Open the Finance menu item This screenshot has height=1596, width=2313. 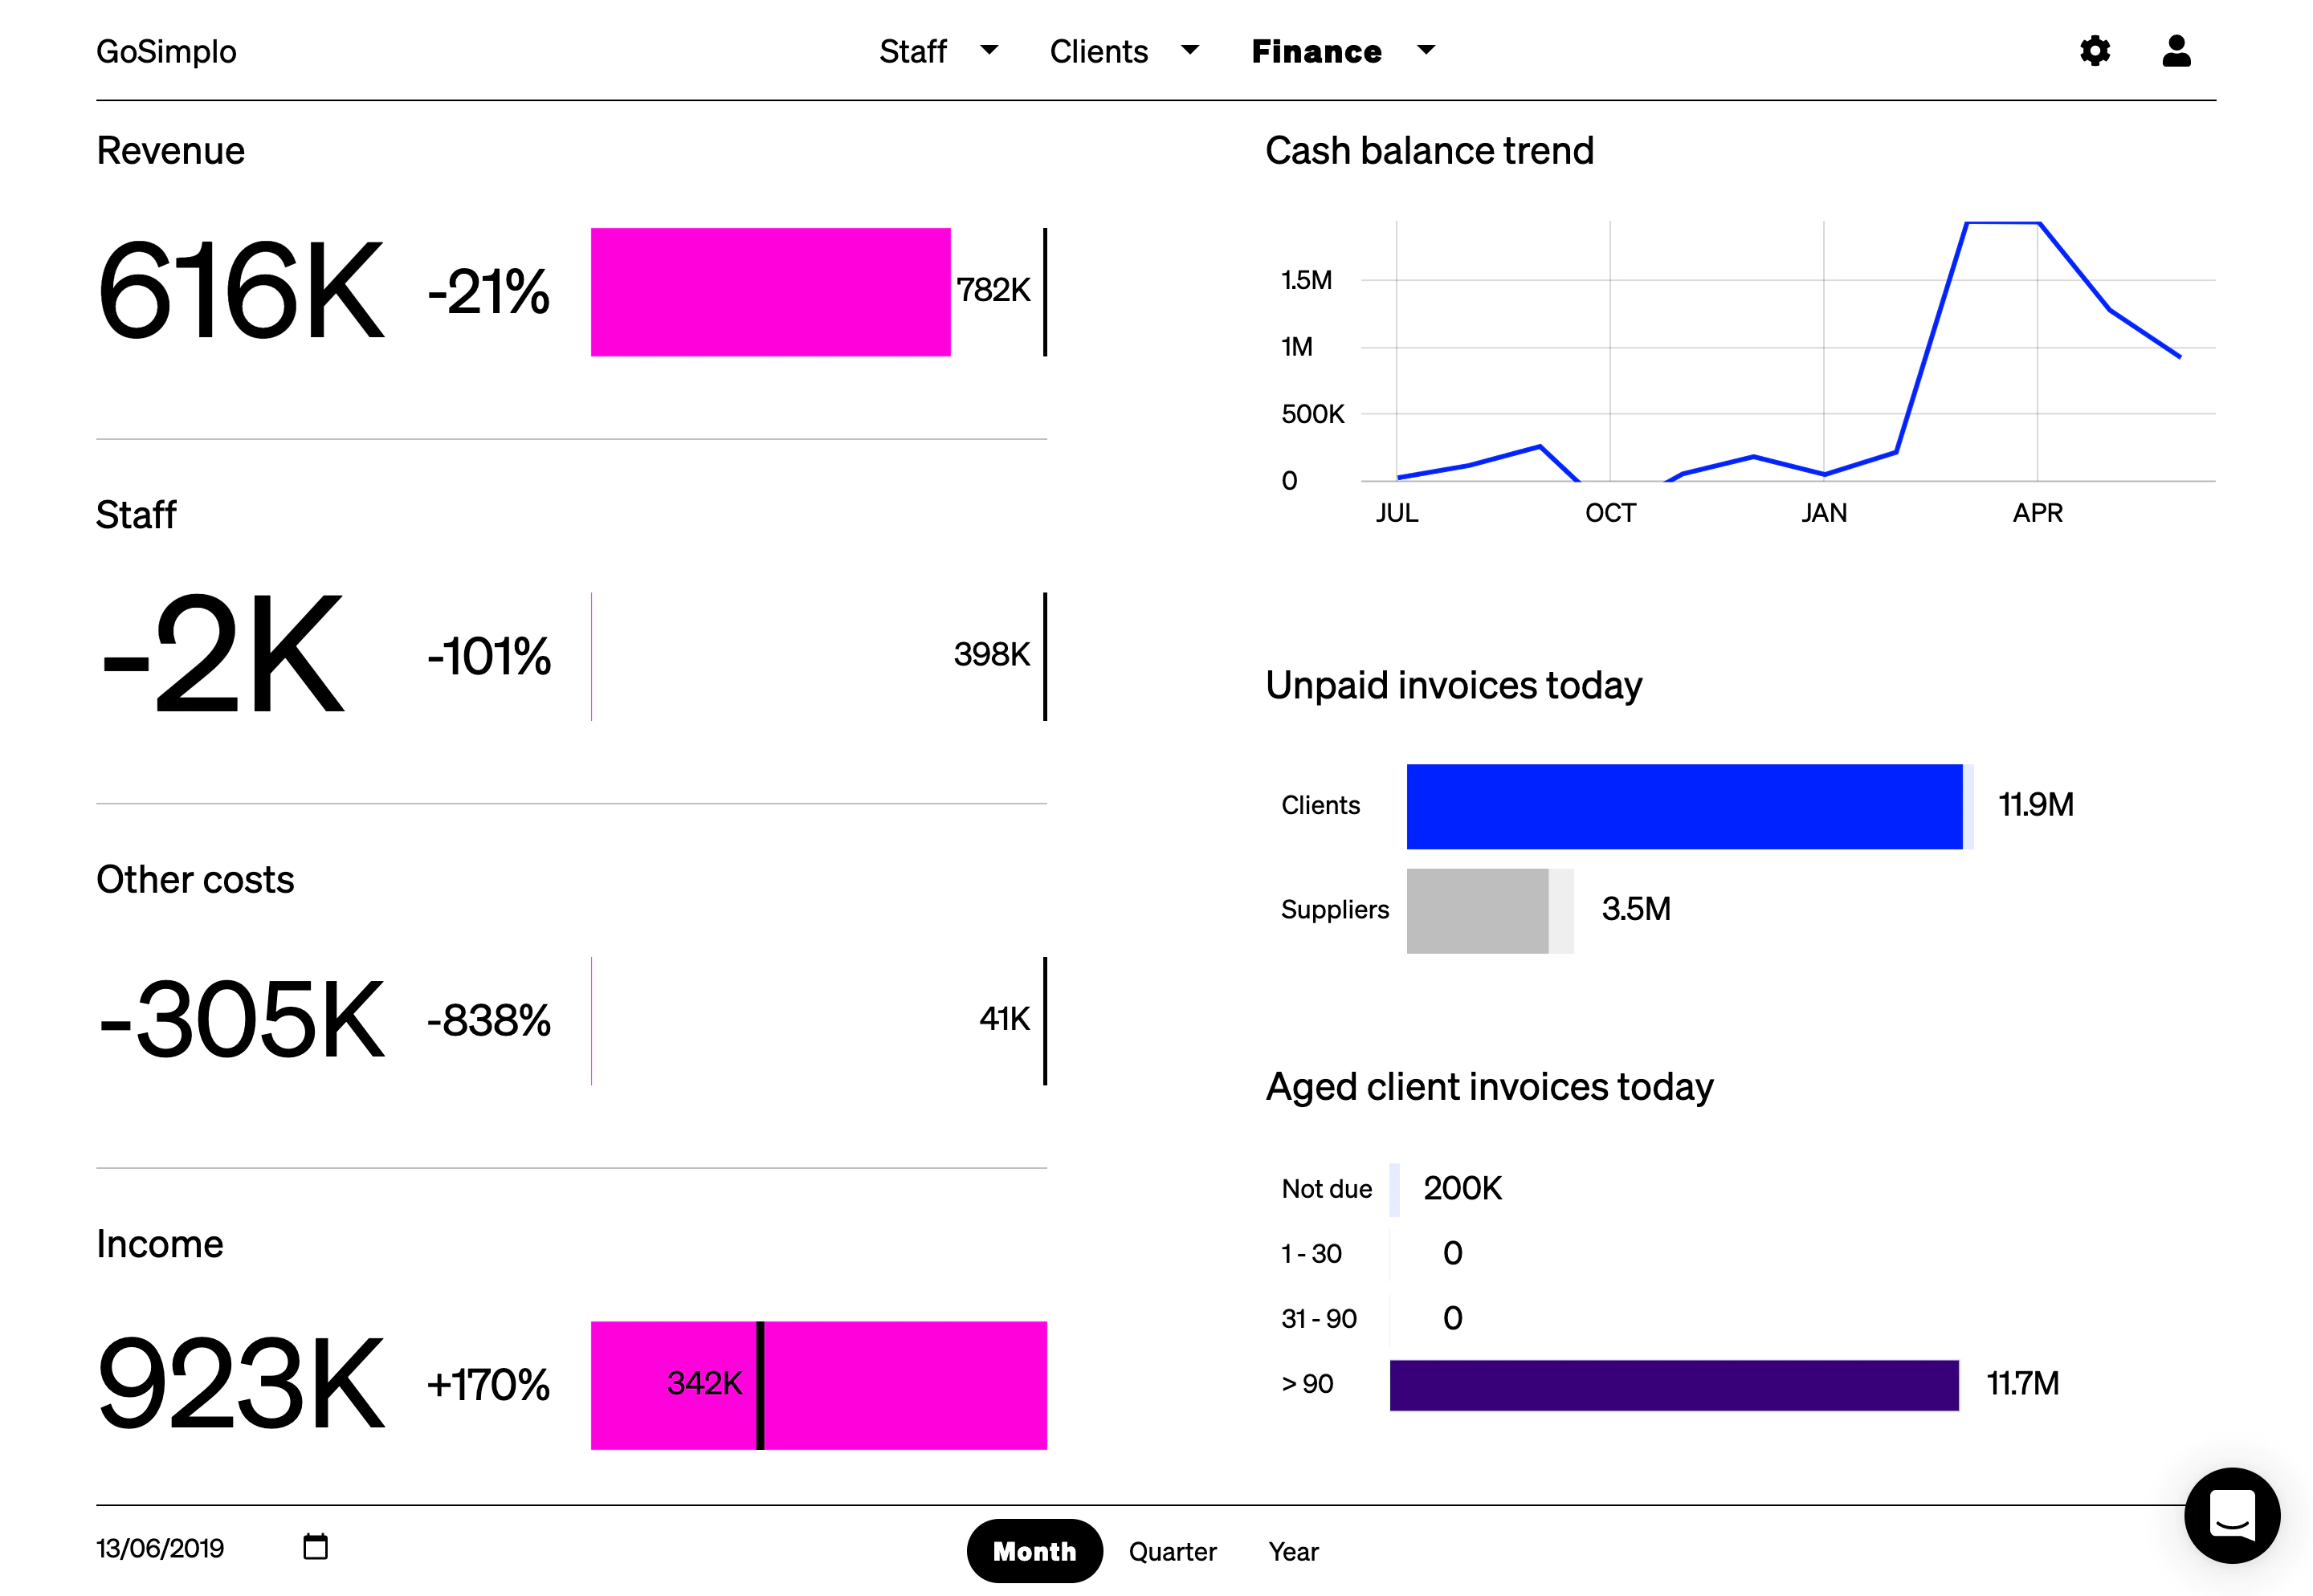pos(1316,51)
